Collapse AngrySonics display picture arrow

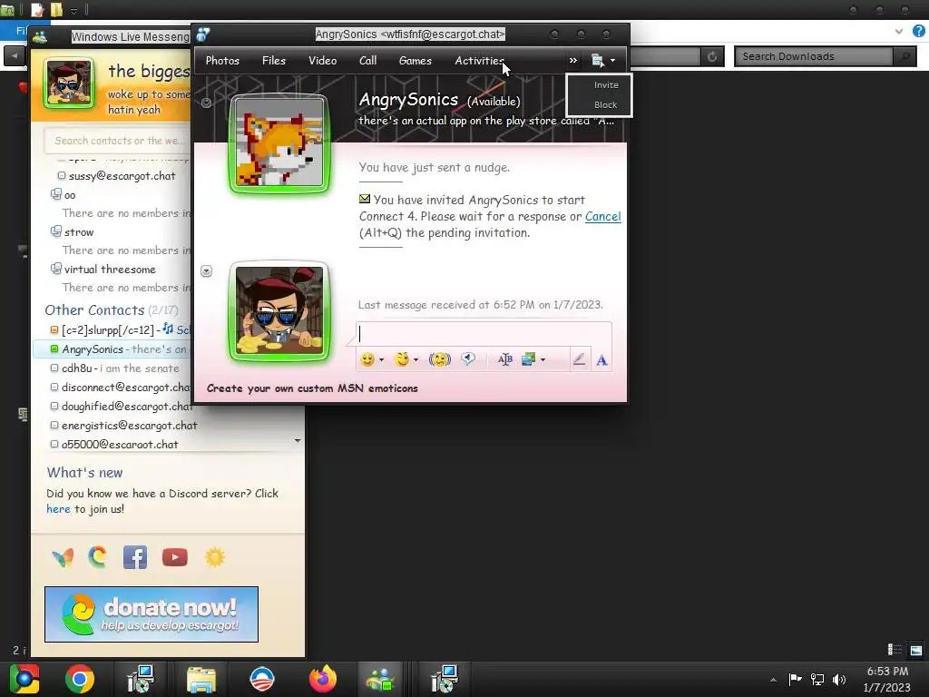click(206, 103)
